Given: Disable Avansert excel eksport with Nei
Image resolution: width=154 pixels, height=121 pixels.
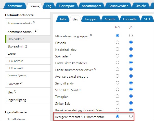Looking at the screenshot, I should [118, 76].
